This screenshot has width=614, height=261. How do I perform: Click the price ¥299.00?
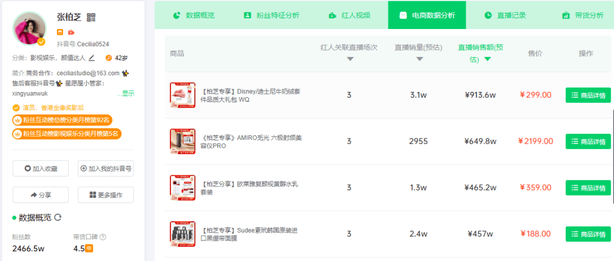[x=536, y=95]
